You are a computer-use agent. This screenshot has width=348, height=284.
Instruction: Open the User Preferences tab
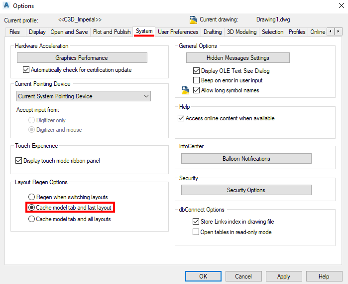click(x=178, y=32)
